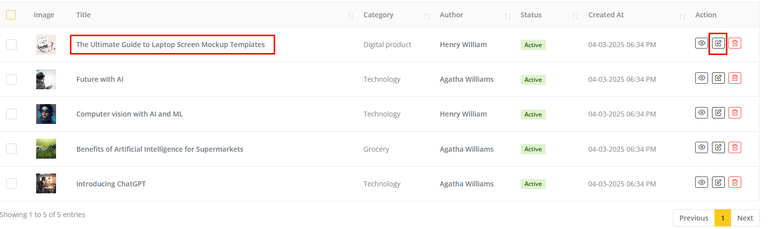Check the select-all checkbox in header
771x229 pixels.
tap(11, 15)
